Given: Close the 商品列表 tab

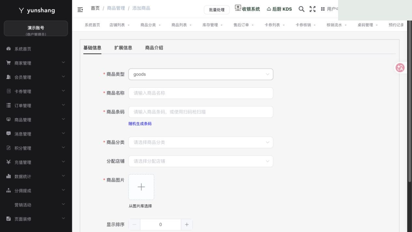Looking at the screenshot, I should tap(191, 25).
